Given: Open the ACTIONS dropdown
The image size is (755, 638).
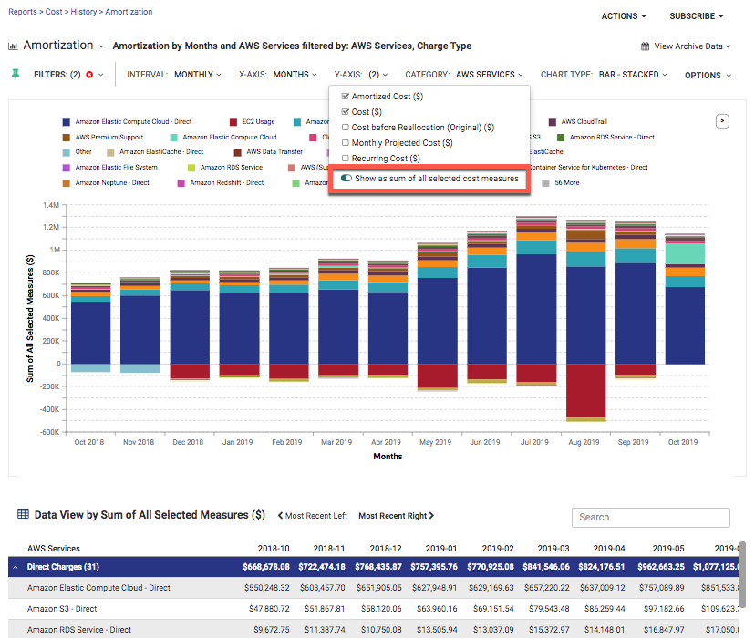Looking at the screenshot, I should click(623, 16).
